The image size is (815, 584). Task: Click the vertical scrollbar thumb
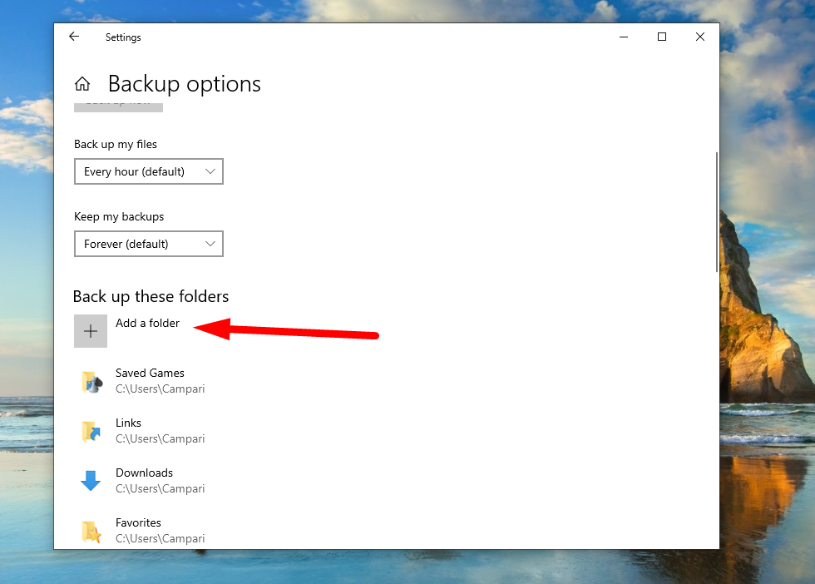point(716,211)
